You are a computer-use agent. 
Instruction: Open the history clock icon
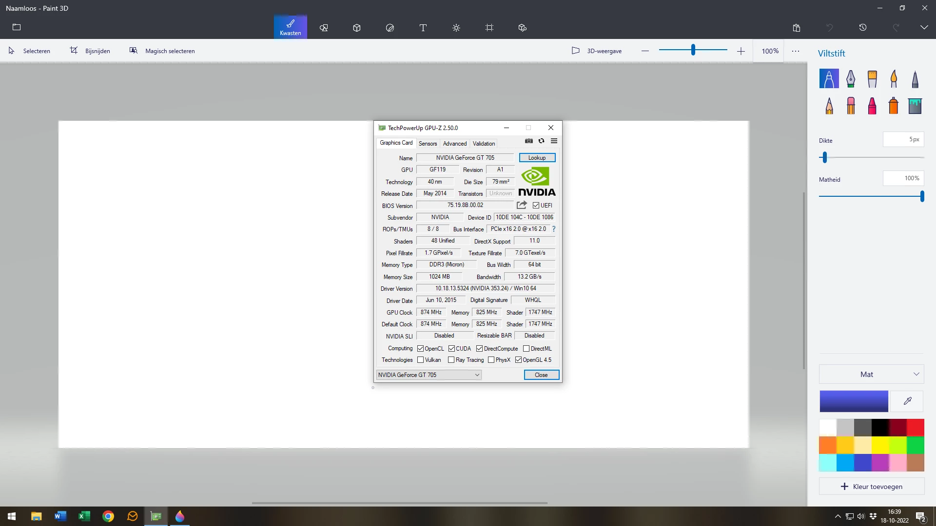(863, 28)
